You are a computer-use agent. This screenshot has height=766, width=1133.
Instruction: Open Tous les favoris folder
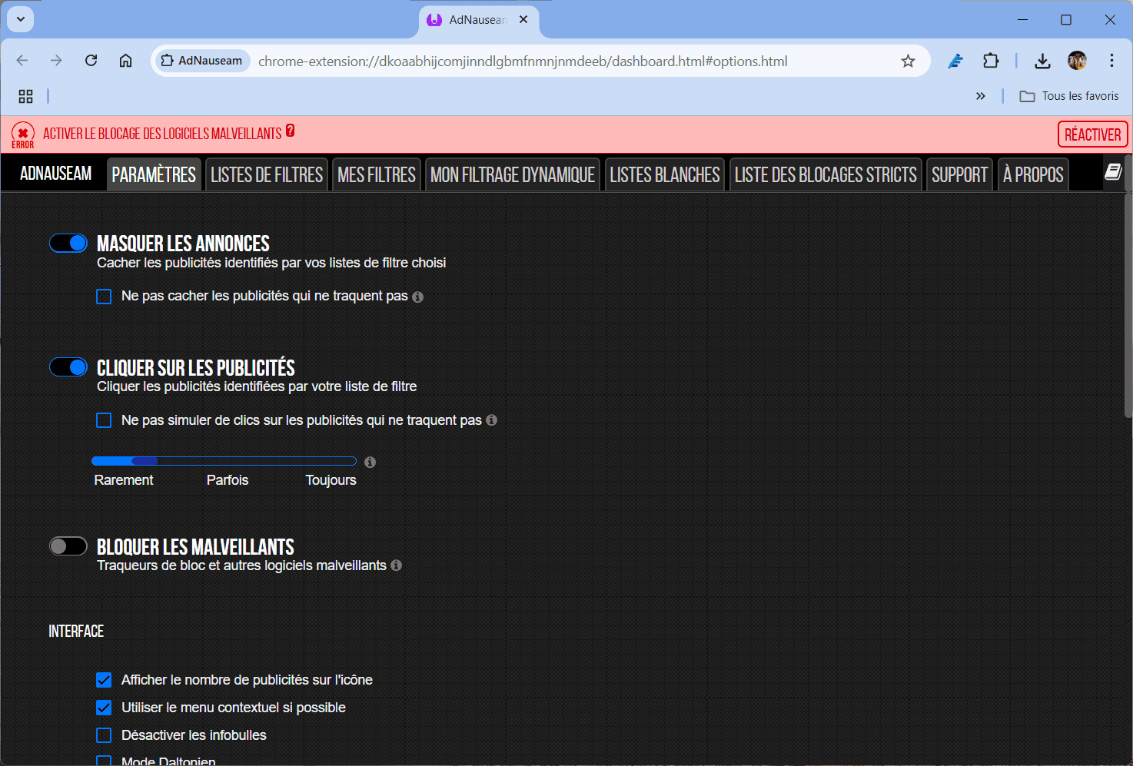pos(1069,96)
